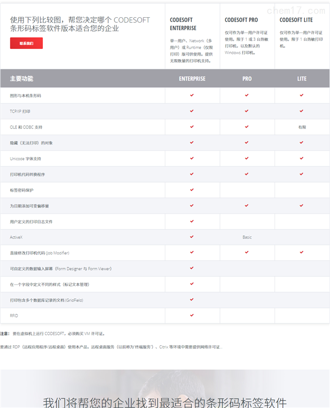Image resolution: width=330 pixels, height=408 pixels.
Task: Click the Pro checkmark for Job Modifier row
Action: click(247, 252)
